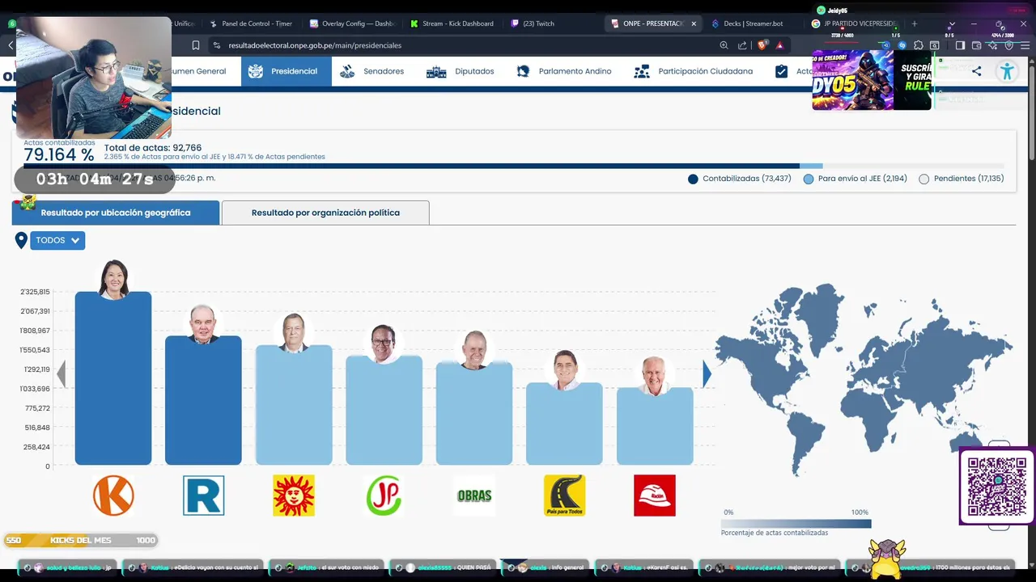Click the red helmet party logo
The image size is (1036, 582).
[655, 496]
